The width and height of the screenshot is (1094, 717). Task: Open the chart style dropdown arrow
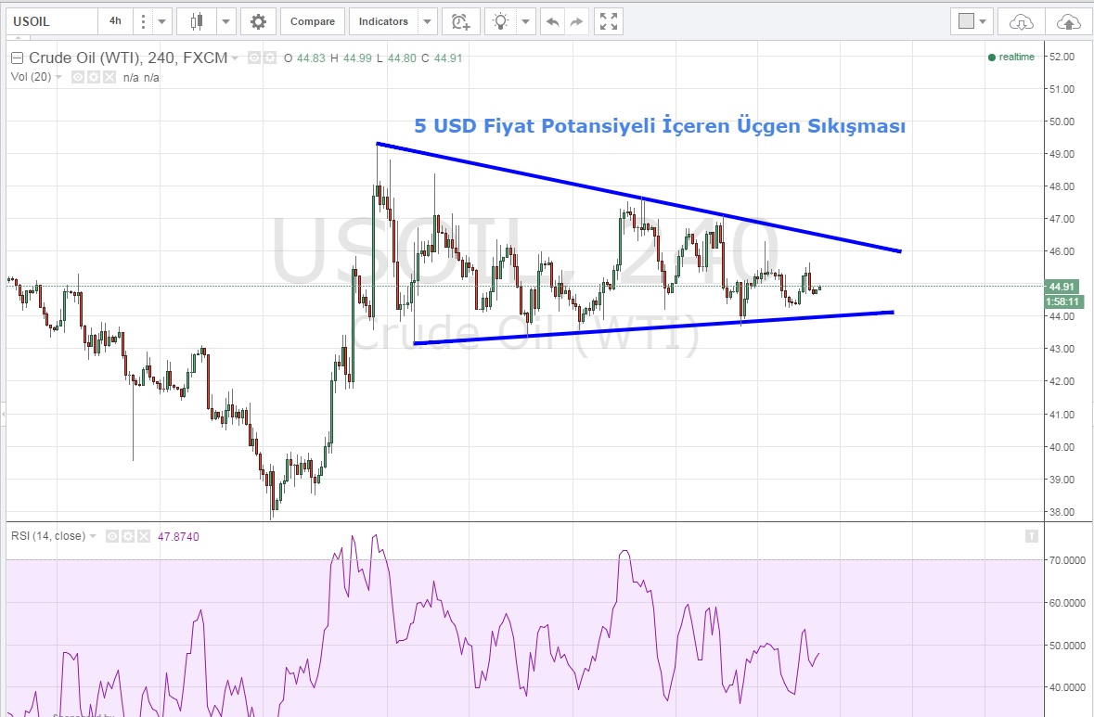[225, 21]
